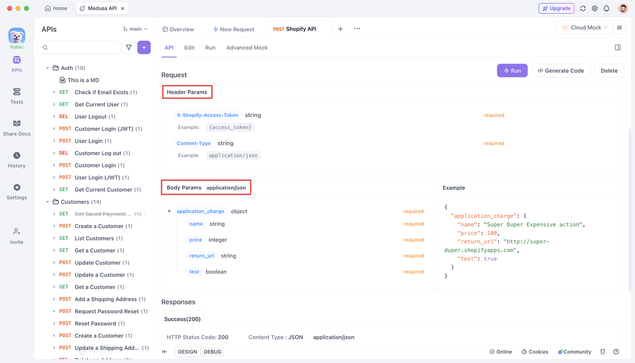Click the project avatar with Public badge
Screen dimensions: 635x363
click(16, 38)
